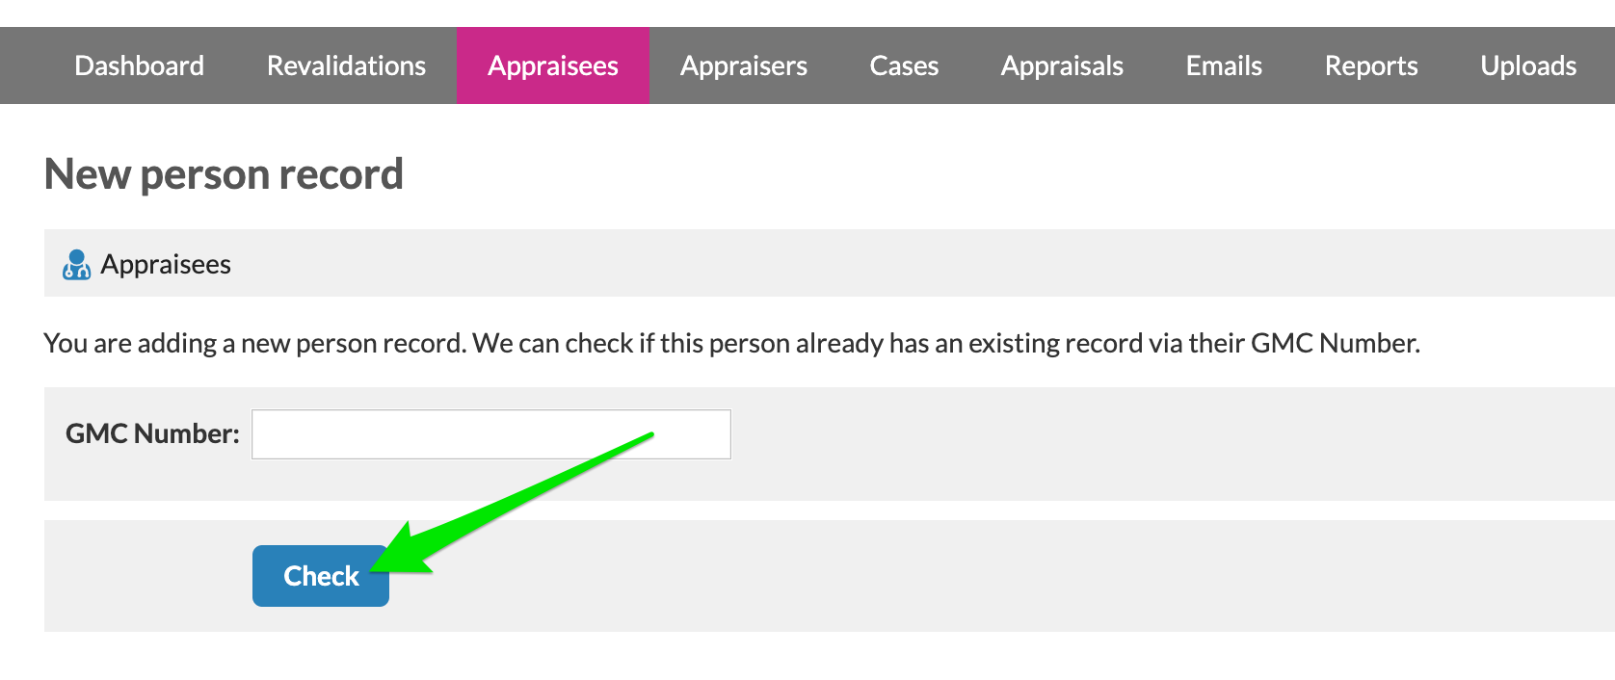This screenshot has width=1615, height=680.
Task: Click the New person record heading
Action: (224, 174)
